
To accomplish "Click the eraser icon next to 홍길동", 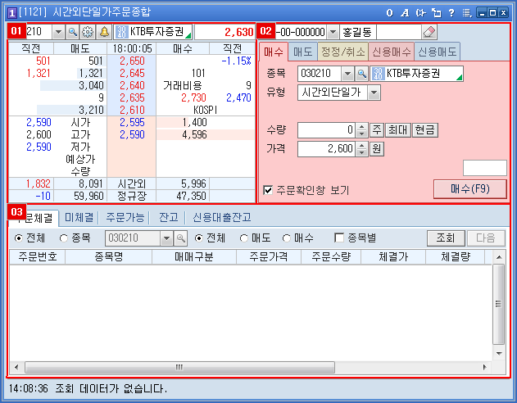I will pos(429,32).
